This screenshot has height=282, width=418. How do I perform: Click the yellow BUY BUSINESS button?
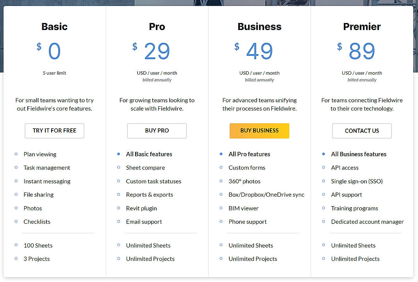pyautogui.click(x=259, y=131)
